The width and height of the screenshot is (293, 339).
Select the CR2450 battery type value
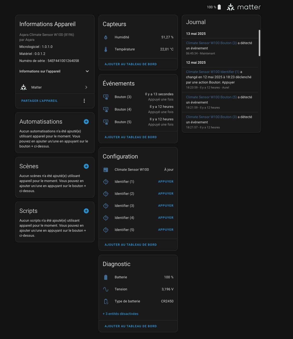click(167, 301)
